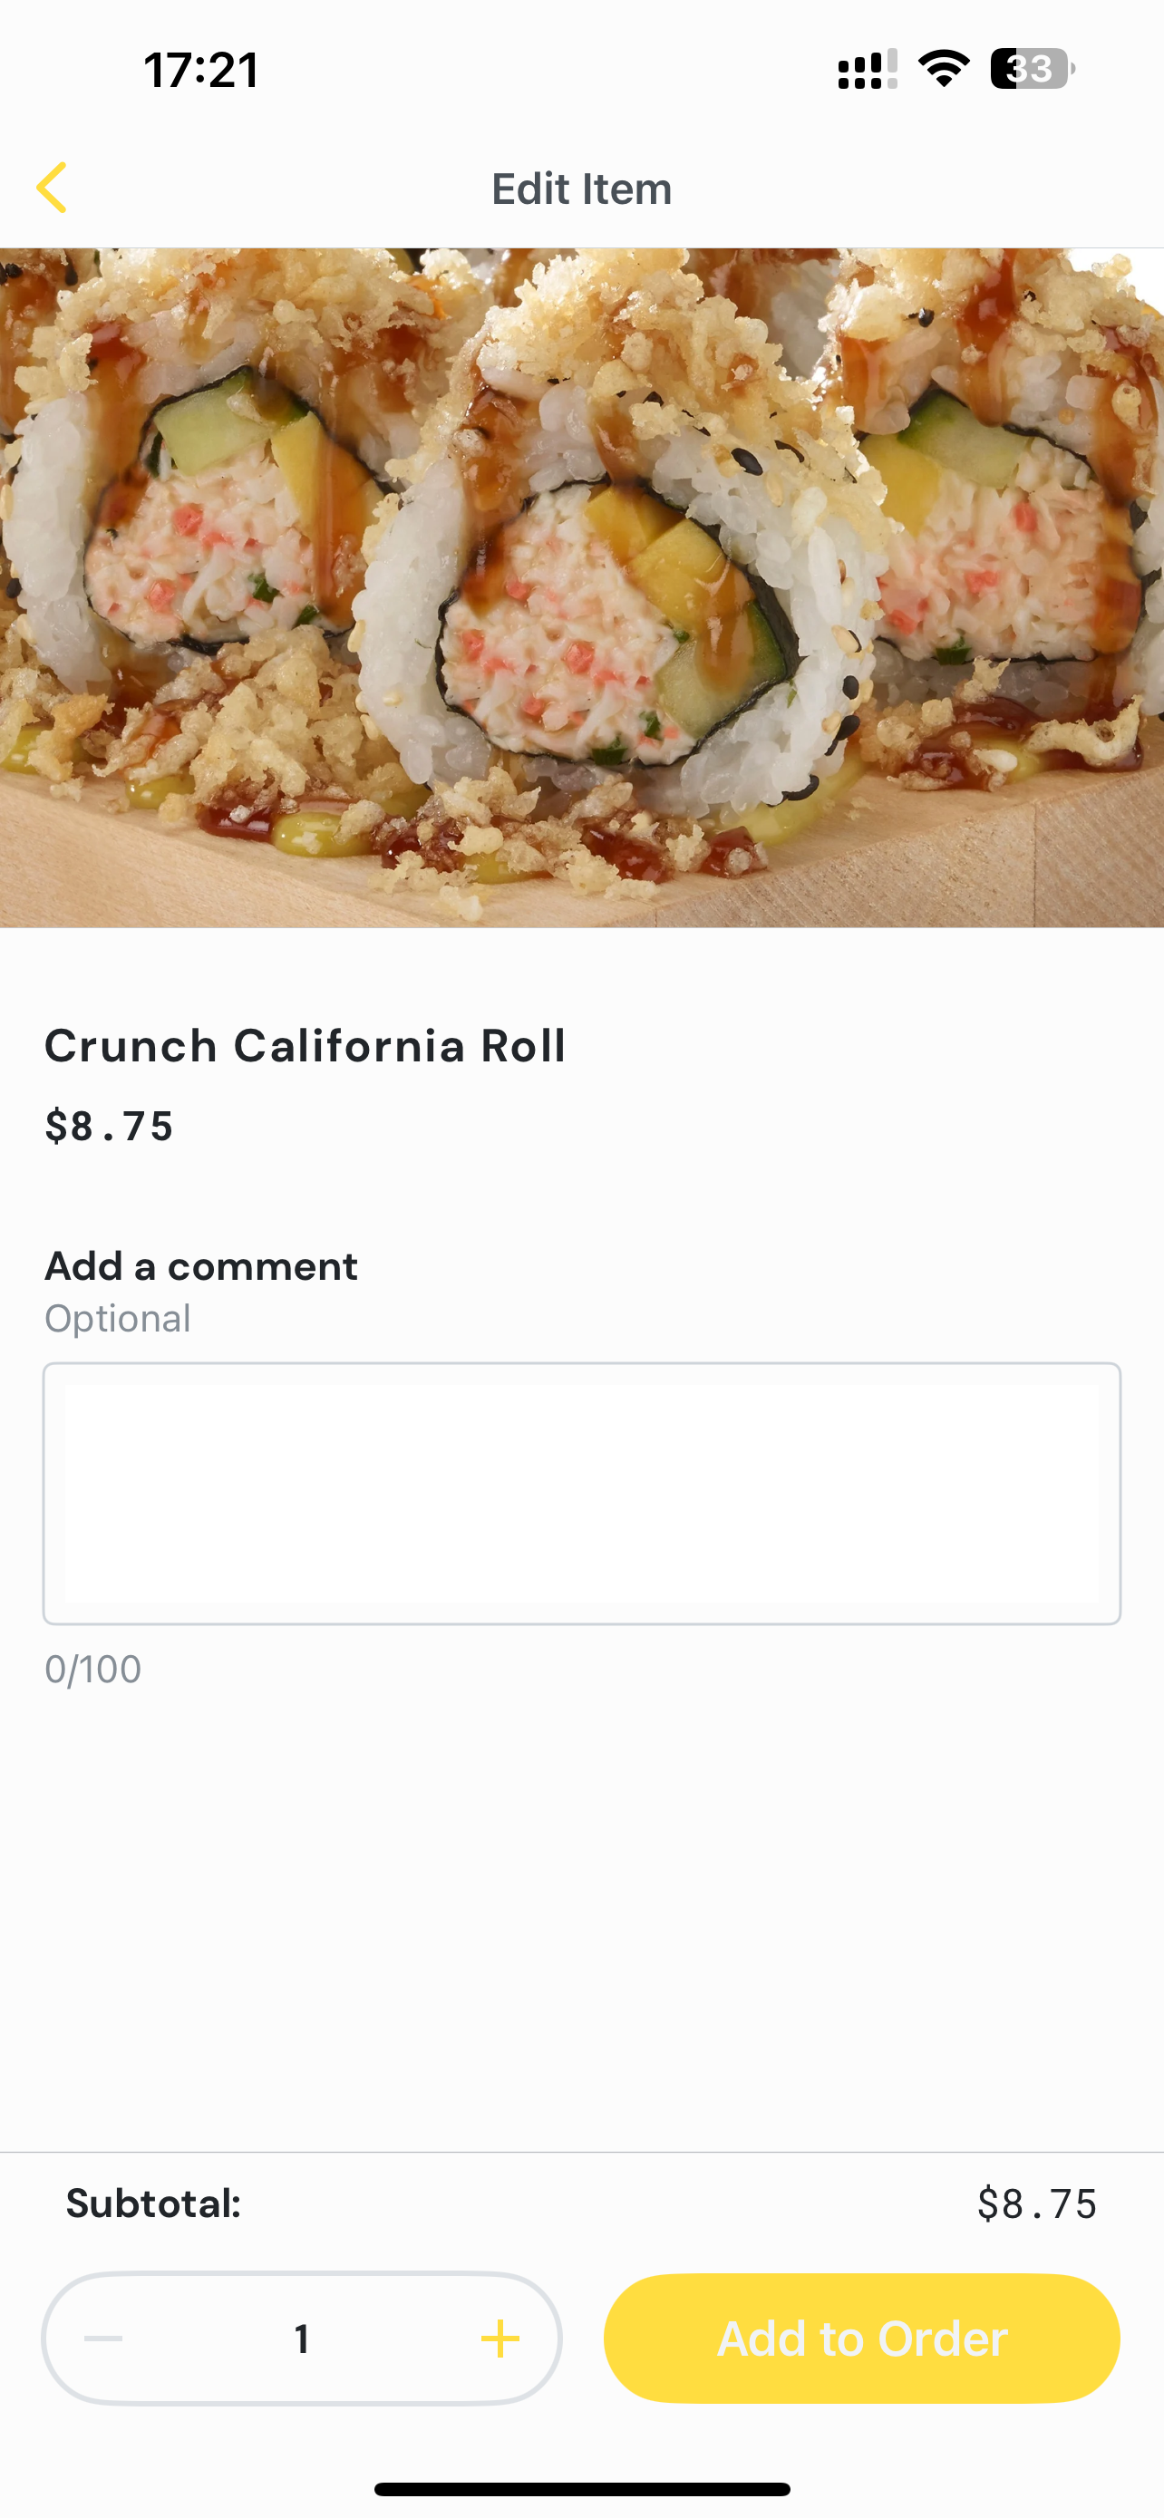Tap the home indicator bar
Viewport: 1164px width, 2518px height.
coord(581,2489)
